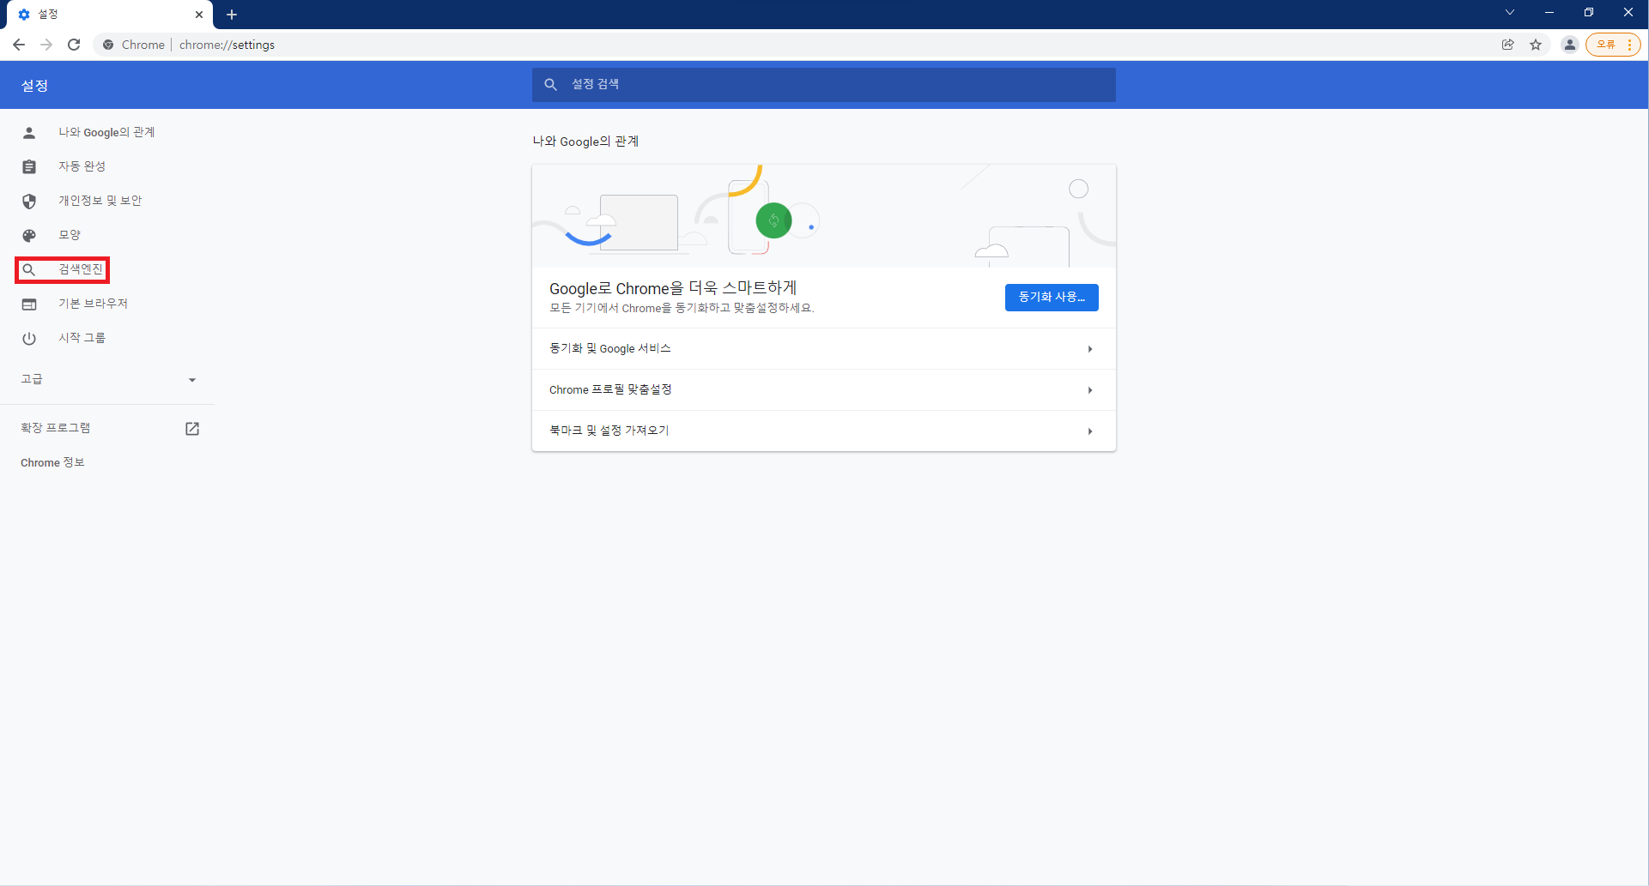Screen dimensions: 1649x886
Task: Click the magnifier icon in settings search
Action: coord(551,85)
